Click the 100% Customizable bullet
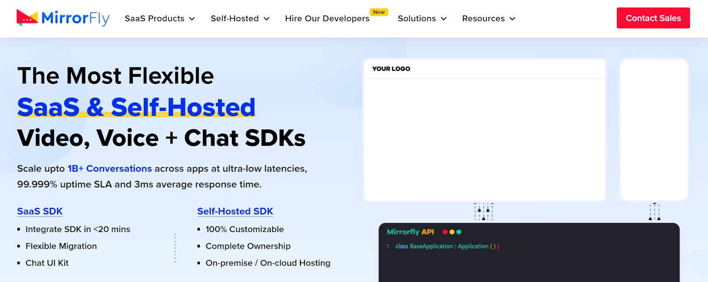This screenshot has height=282, width=708. tap(245, 229)
